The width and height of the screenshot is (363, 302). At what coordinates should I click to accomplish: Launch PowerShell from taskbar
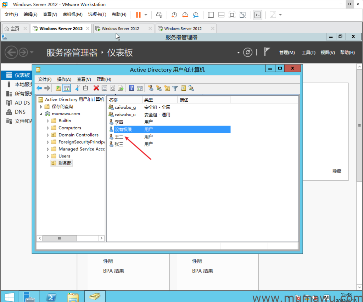pos(51,297)
